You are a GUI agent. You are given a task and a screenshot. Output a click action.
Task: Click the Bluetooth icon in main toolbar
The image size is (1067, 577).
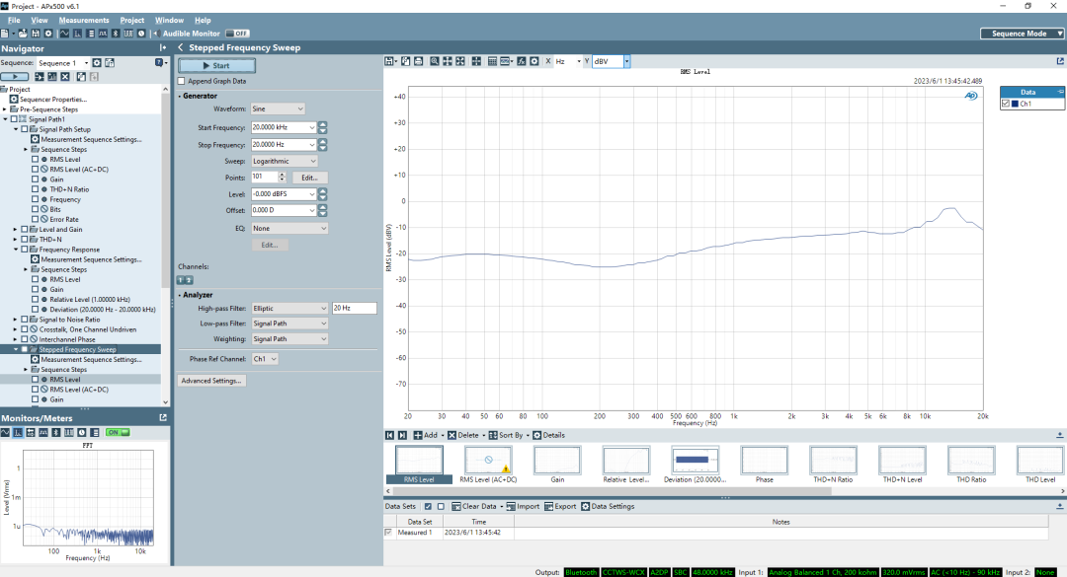click(x=116, y=34)
